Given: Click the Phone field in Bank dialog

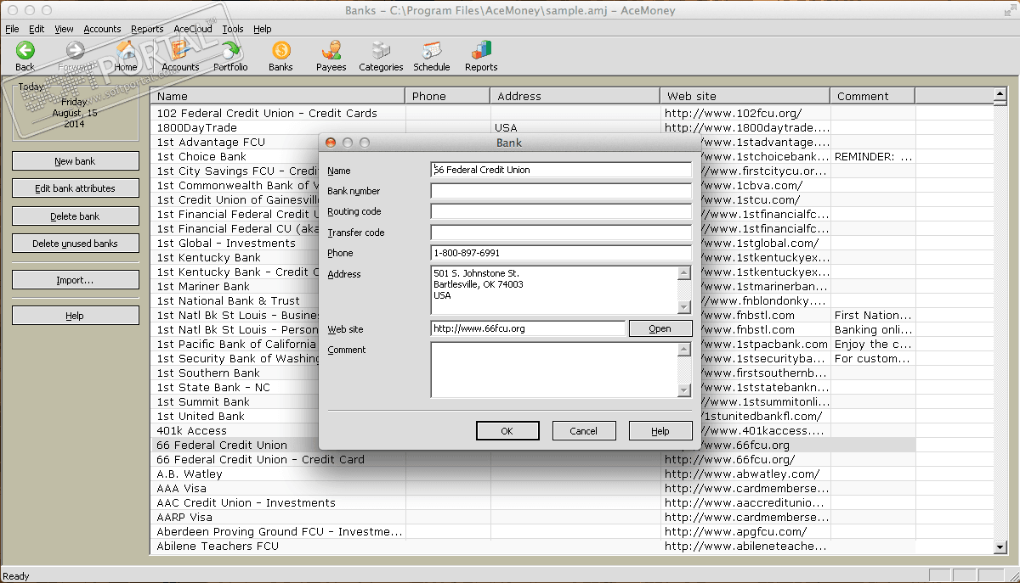Looking at the screenshot, I should [560, 253].
